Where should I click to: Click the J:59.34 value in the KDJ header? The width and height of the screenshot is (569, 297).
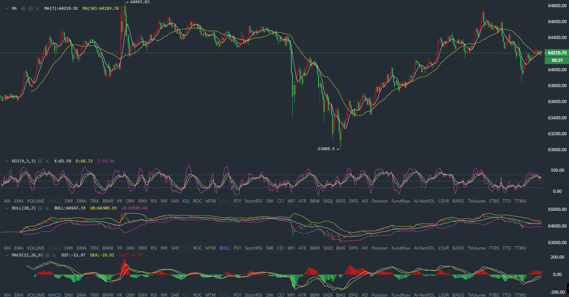pyautogui.click(x=106, y=161)
